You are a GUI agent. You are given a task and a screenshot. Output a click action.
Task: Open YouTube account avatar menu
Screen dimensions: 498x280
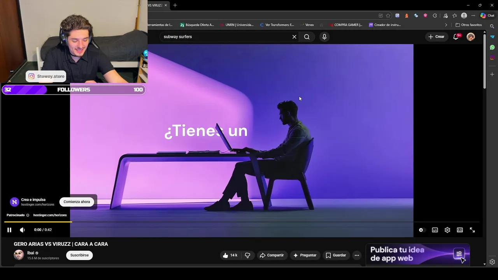471,37
